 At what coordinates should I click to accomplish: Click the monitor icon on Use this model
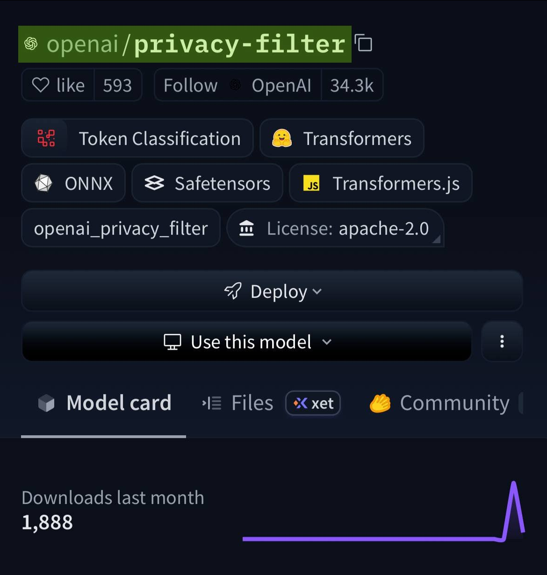pos(173,342)
